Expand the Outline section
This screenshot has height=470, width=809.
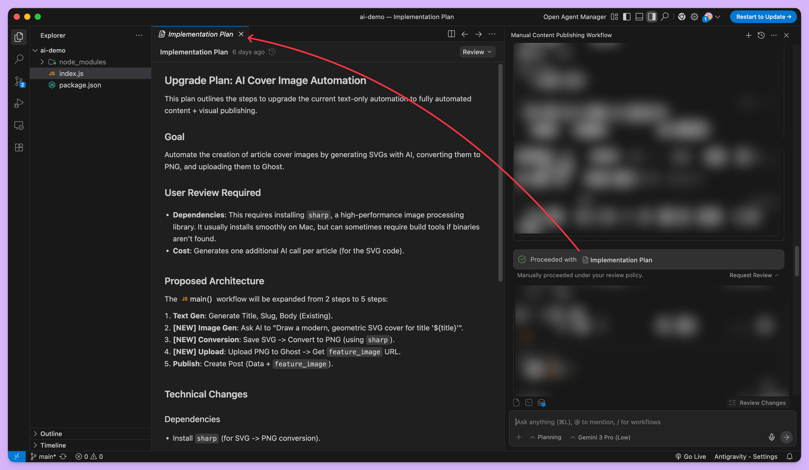tap(51, 434)
